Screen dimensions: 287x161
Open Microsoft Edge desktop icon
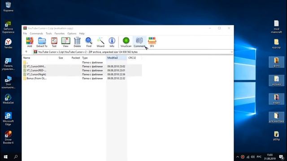8,119
